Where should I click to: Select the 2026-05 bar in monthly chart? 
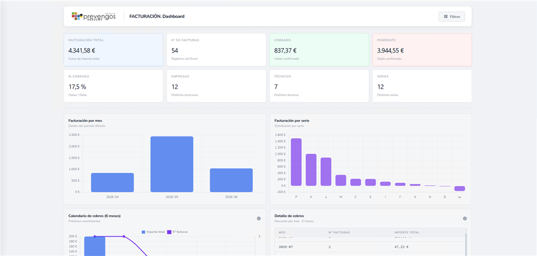click(x=172, y=164)
